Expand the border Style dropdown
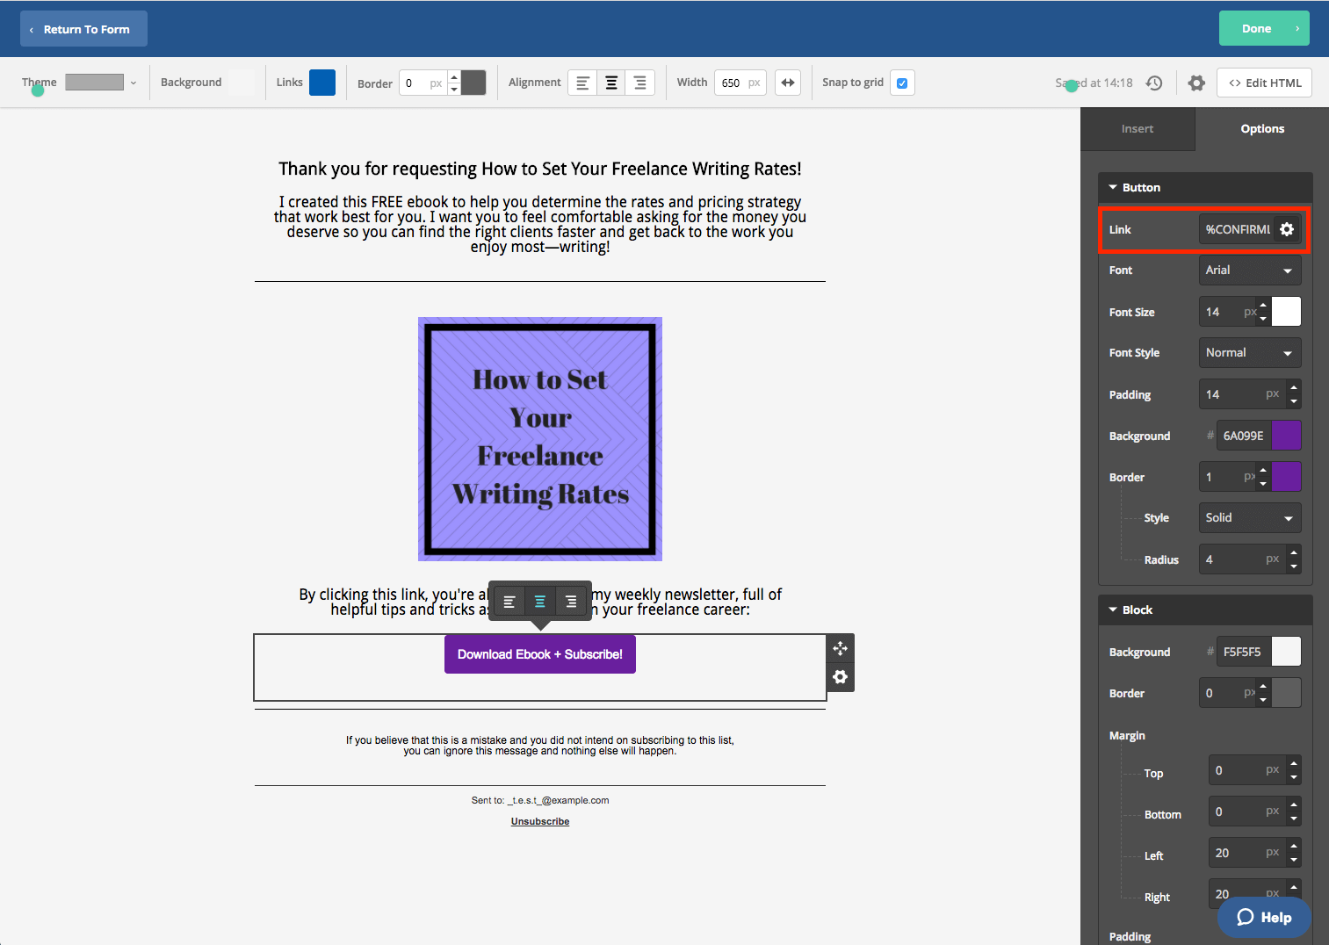This screenshot has height=945, width=1329. coord(1249,518)
